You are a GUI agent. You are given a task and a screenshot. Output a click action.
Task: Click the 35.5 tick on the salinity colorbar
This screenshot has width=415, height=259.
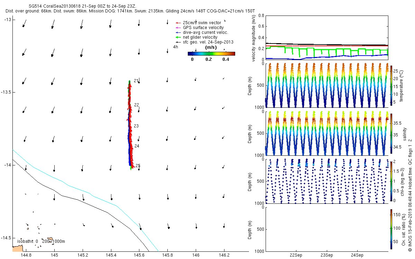click(397, 123)
